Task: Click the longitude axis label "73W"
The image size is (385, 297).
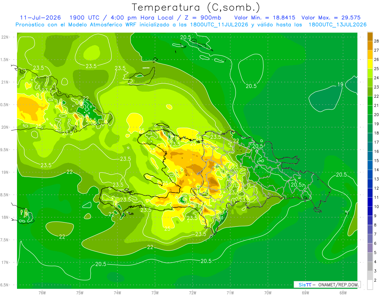Action: click(x=155, y=293)
